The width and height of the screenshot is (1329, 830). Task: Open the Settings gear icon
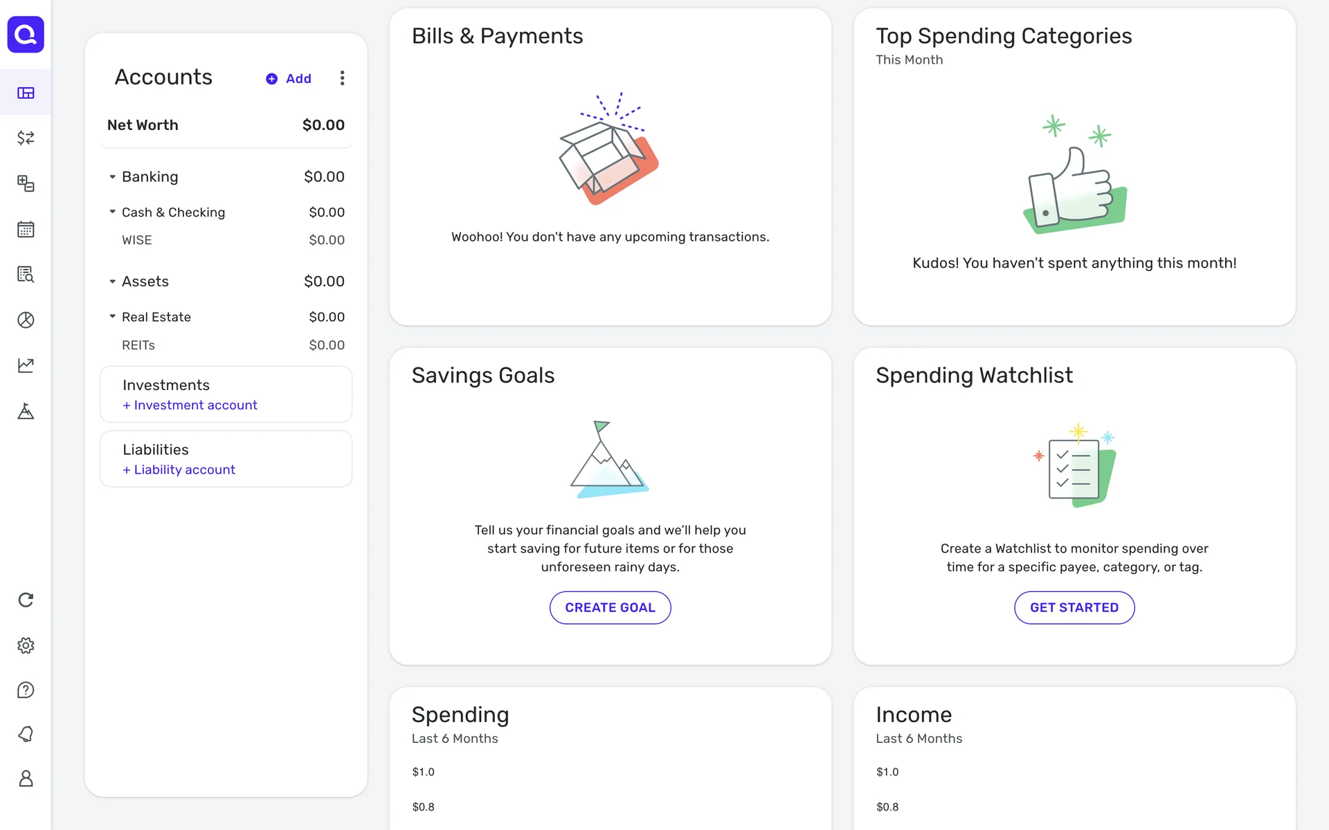tap(26, 645)
